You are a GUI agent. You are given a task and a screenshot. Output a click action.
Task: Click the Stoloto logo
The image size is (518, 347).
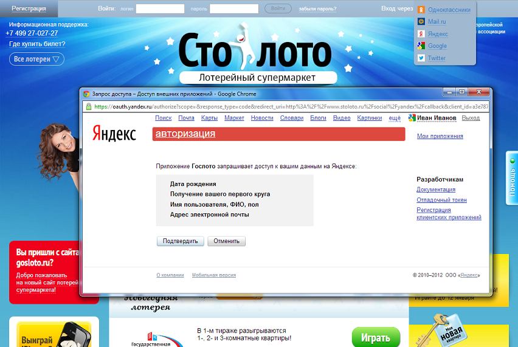point(255,53)
